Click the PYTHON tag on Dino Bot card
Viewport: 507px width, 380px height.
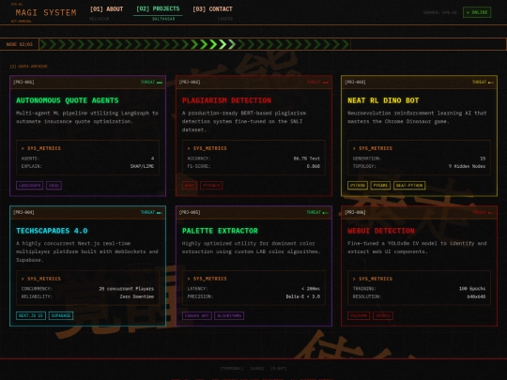pyautogui.click(x=358, y=186)
